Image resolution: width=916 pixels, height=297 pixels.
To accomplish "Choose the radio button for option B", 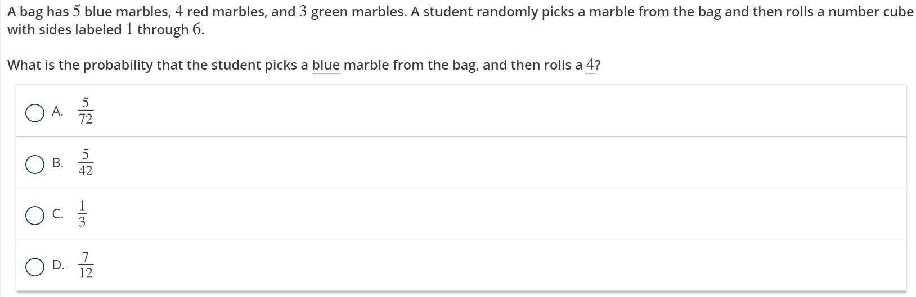I will pos(35,164).
